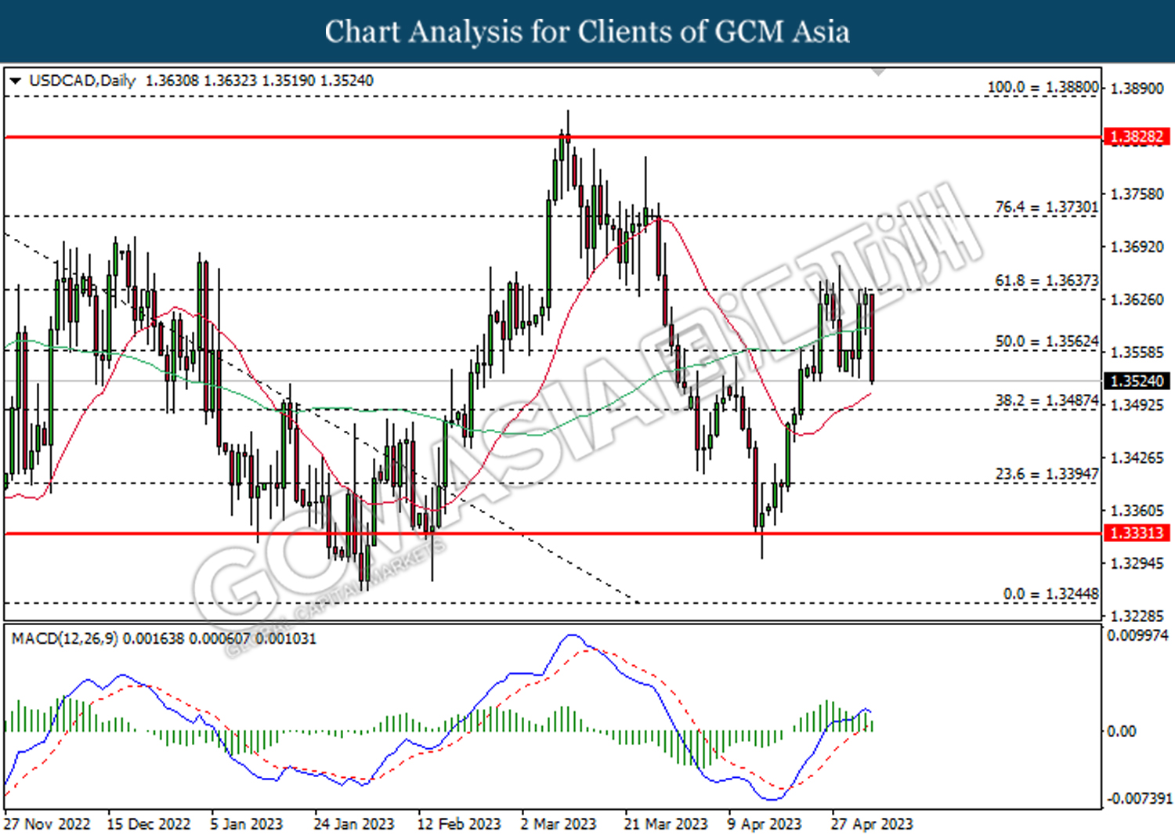Viewport: 1175px width, 839px height.
Task: Click the red 1.38282 price tag
Action: tap(1137, 137)
